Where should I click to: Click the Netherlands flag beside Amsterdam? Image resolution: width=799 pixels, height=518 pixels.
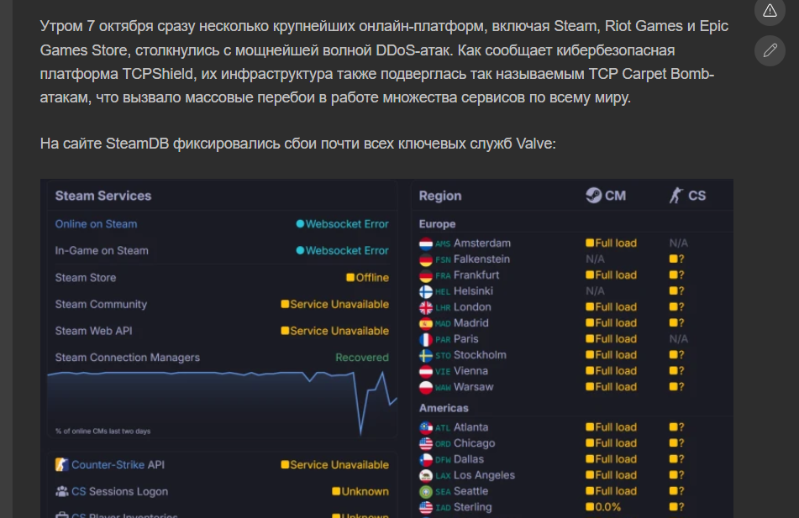[426, 243]
